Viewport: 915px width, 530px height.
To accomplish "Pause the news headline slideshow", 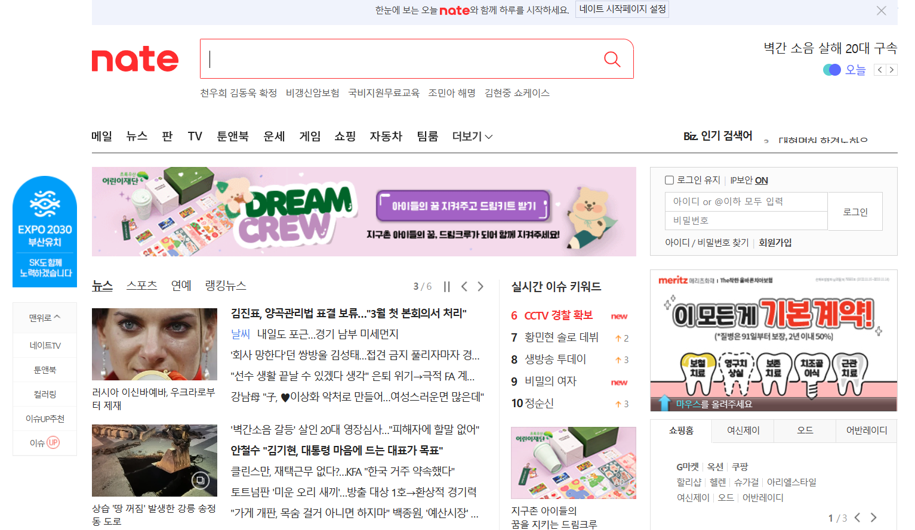I will (x=446, y=286).
